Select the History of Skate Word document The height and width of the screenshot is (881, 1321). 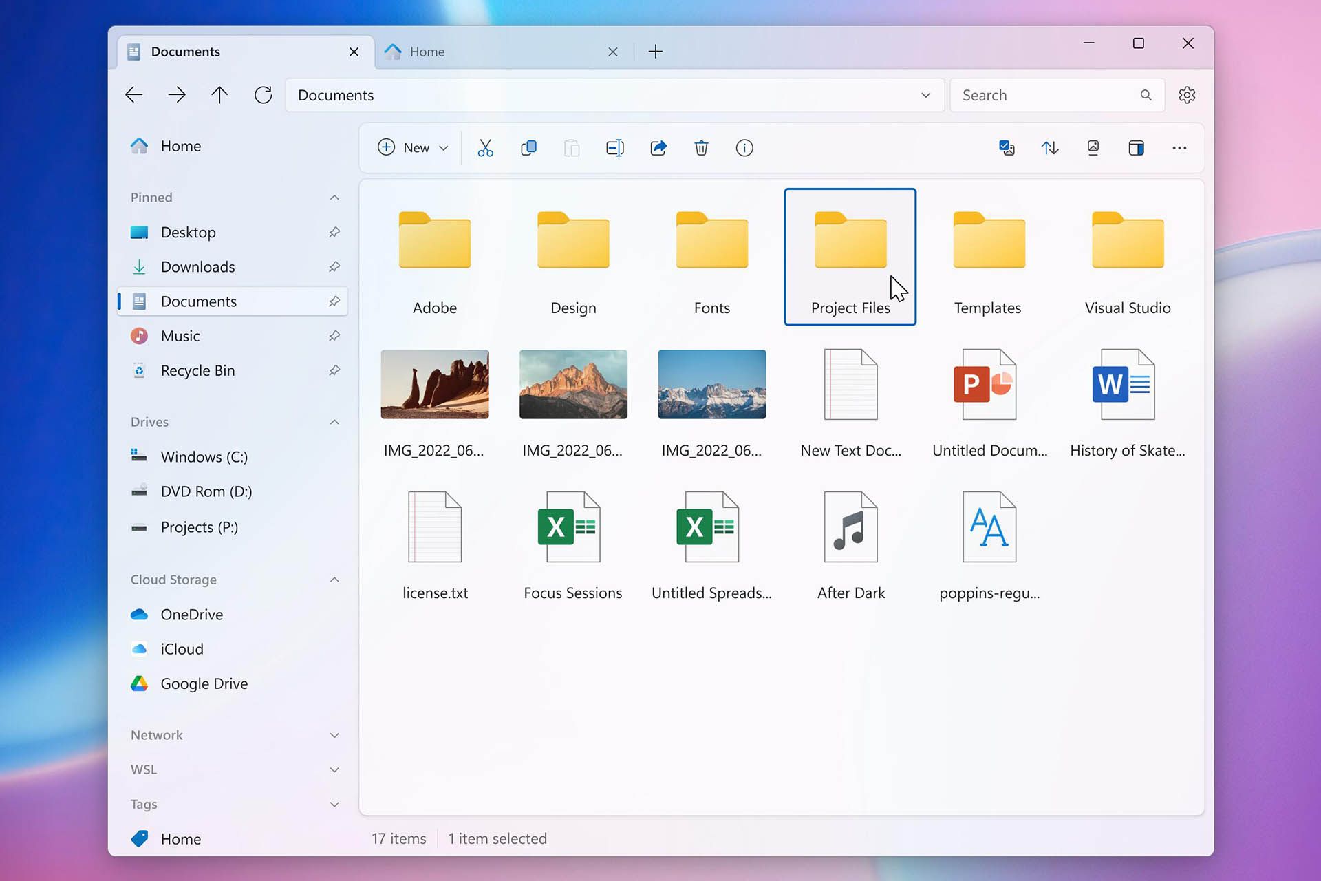1128,403
